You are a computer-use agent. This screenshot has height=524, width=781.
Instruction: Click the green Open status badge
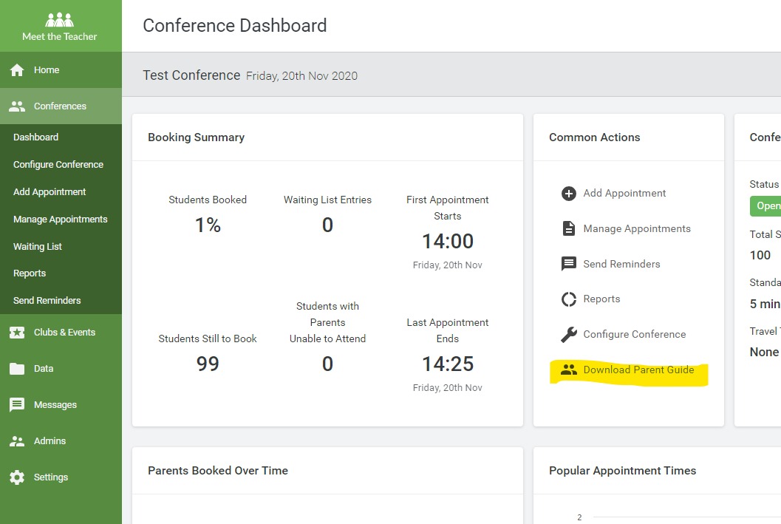pyautogui.click(x=767, y=205)
